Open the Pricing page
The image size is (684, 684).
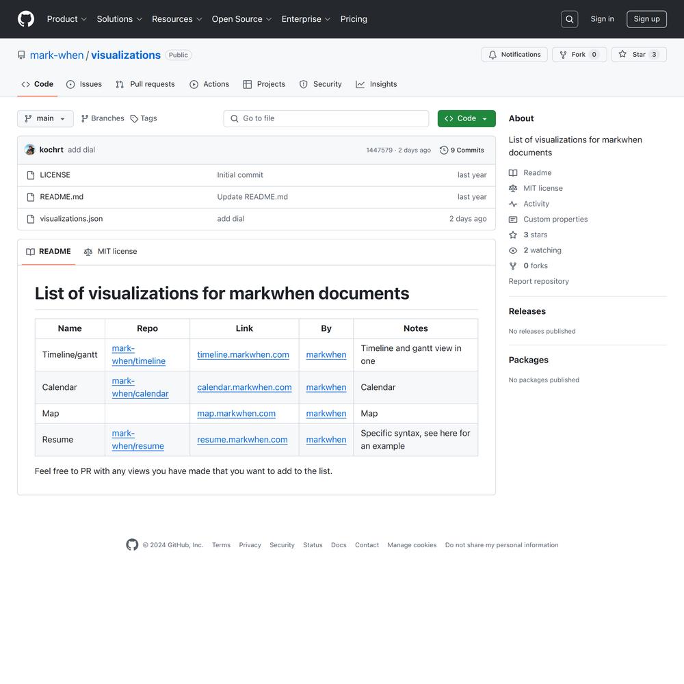354,19
